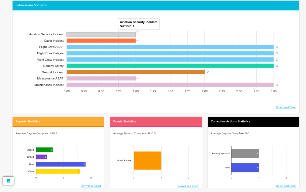The width and height of the screenshot is (306, 192).
Task: Open the calendar icon button
Action: click(8, 181)
